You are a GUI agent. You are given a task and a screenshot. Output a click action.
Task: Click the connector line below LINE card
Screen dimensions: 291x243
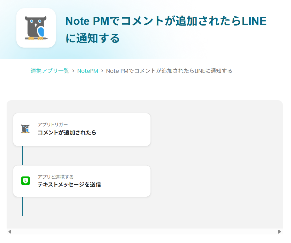tap(23, 206)
